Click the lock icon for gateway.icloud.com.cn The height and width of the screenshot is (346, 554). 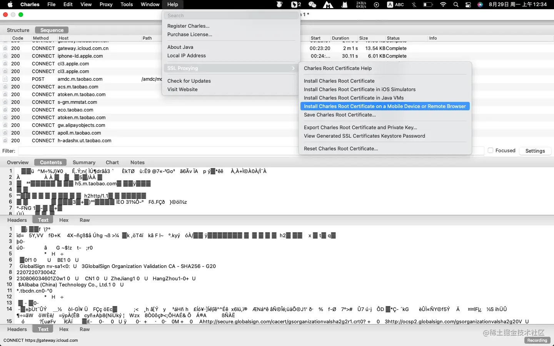[5, 48]
